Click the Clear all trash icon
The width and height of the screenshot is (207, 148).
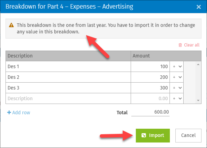pos(180,45)
